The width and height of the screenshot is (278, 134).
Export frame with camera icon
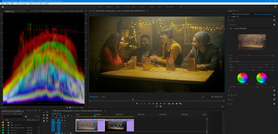177,104
